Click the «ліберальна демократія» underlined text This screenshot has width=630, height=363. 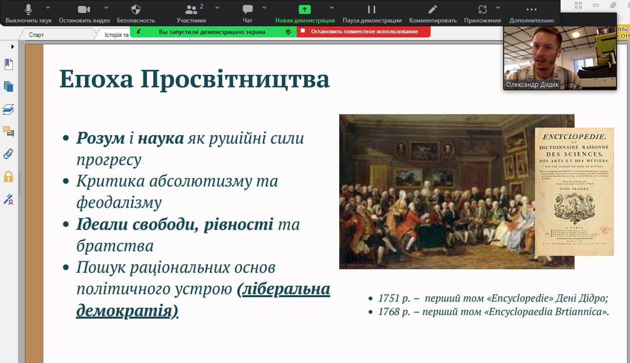[x=203, y=300]
